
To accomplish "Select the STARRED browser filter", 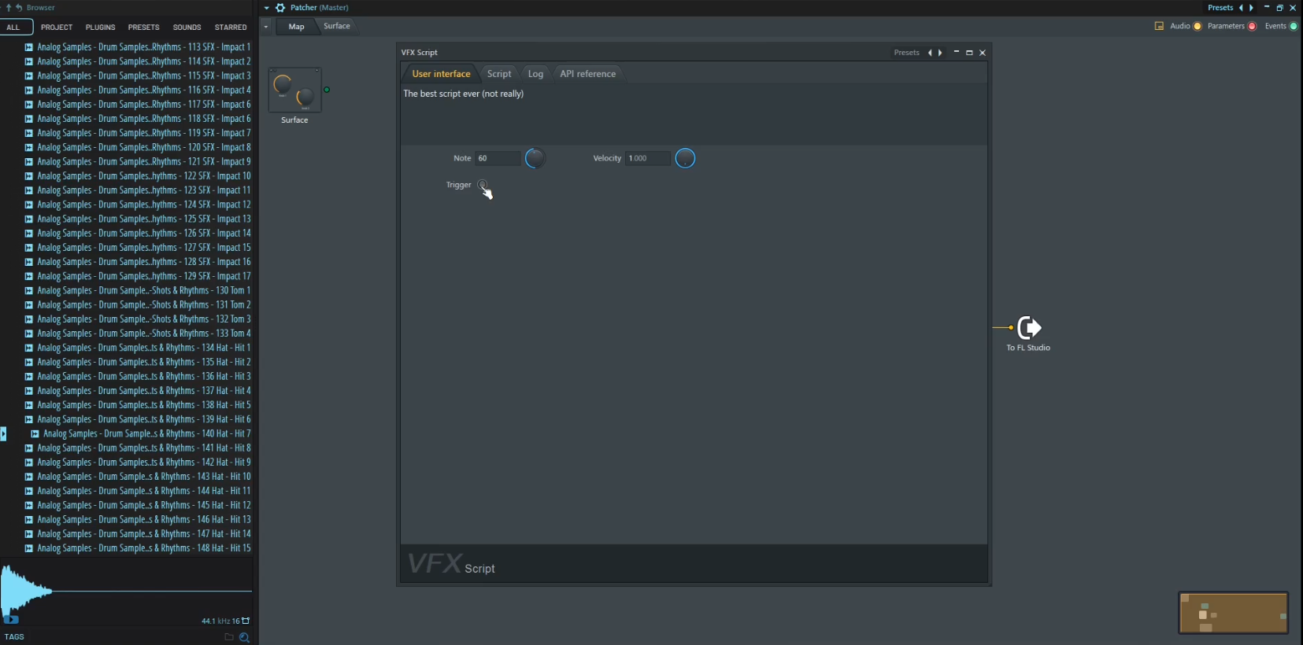I will pos(231,28).
